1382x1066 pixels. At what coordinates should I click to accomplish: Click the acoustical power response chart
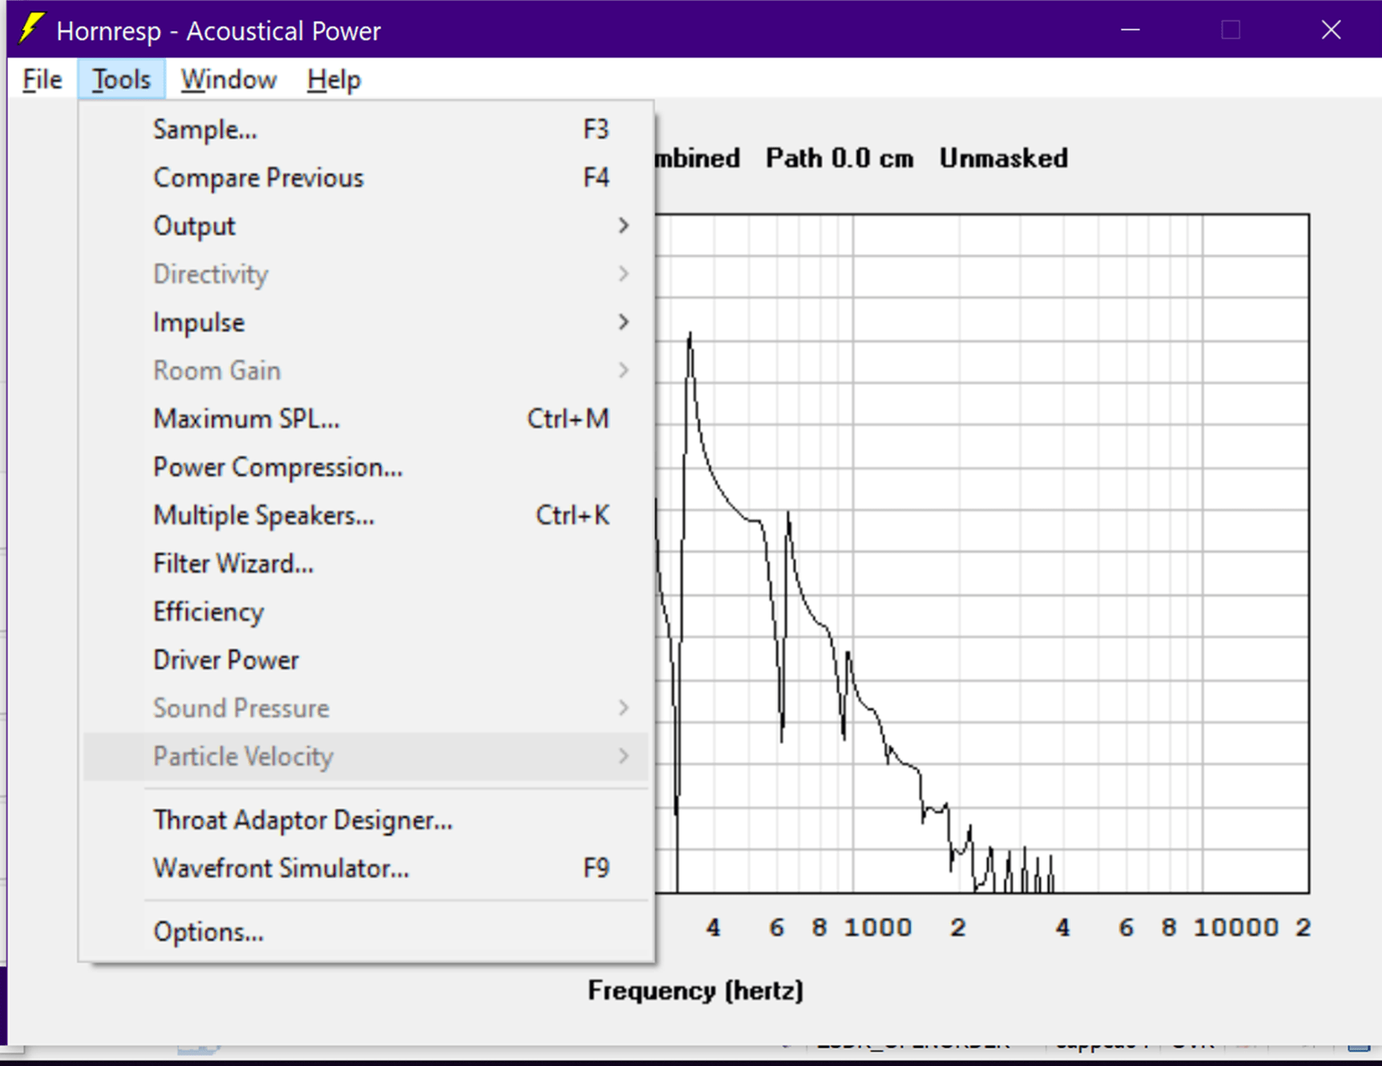click(982, 553)
